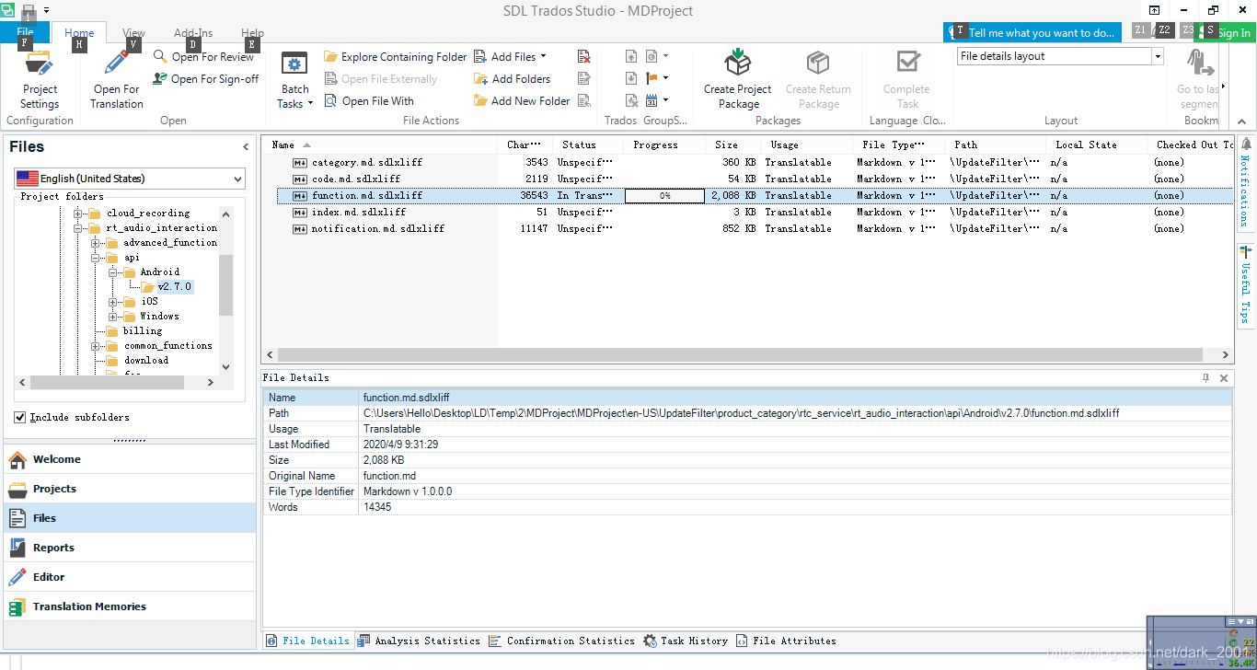Image resolution: width=1257 pixels, height=670 pixels.
Task: Collapse the rt_audio_interaction folder node
Action: [x=79, y=228]
